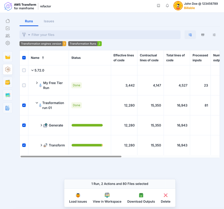224x209 pixels.
Task: Click the BQL filter funnel icon
Action: point(24,35)
